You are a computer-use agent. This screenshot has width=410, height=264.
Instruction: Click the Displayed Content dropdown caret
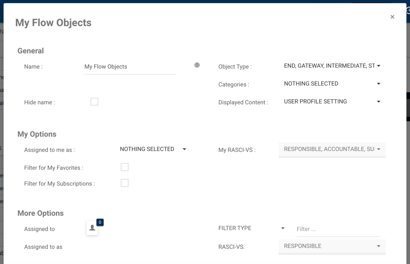[x=378, y=102]
